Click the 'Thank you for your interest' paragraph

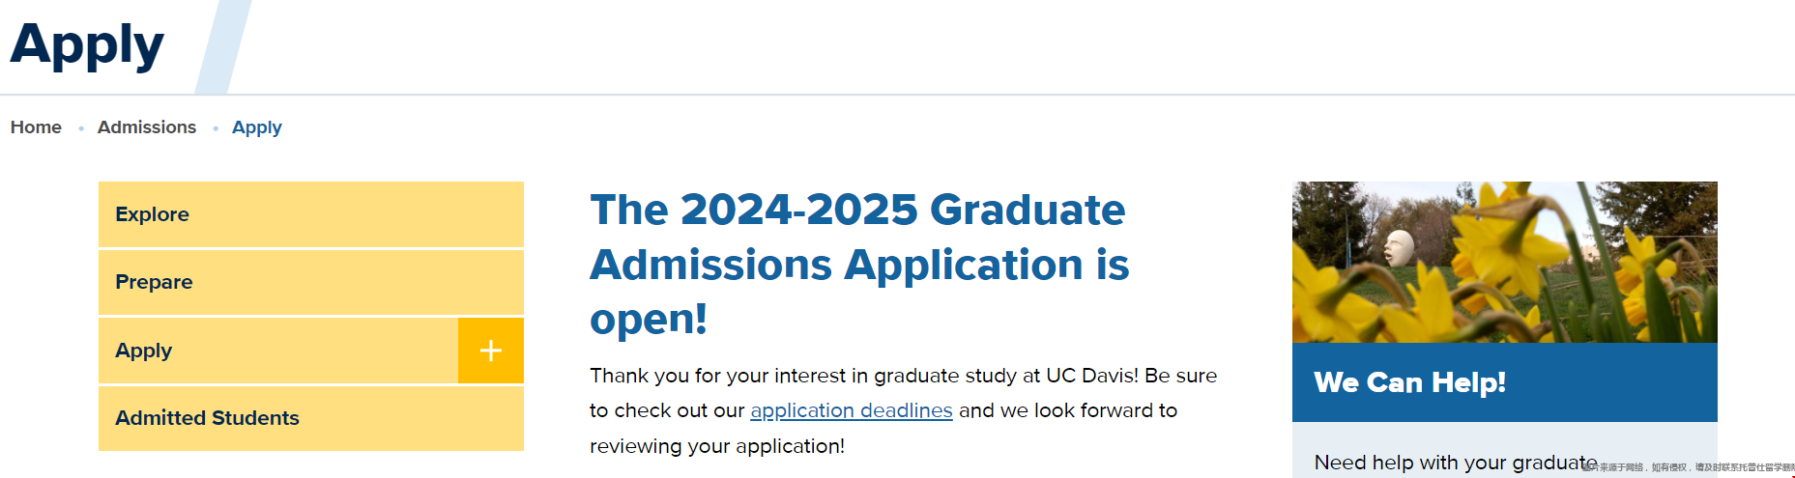(904, 410)
